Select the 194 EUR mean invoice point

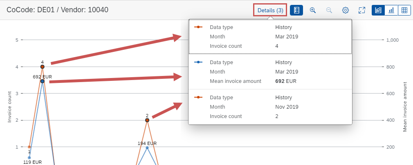point(147,147)
